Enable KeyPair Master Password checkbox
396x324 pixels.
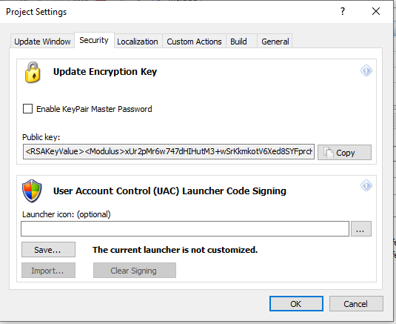click(x=27, y=109)
